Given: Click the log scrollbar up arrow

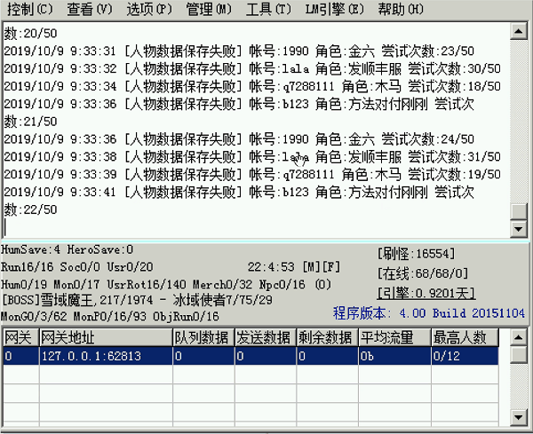Looking at the screenshot, I should [519, 32].
